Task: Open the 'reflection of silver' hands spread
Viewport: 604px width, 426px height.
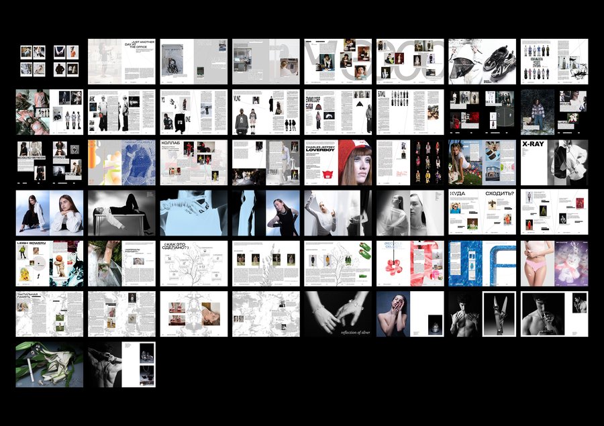Action: [338, 314]
